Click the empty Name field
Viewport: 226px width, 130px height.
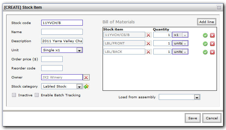click(62, 32)
